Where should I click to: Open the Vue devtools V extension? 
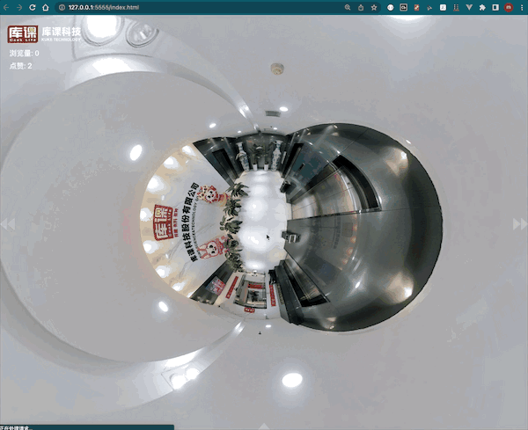point(469,7)
